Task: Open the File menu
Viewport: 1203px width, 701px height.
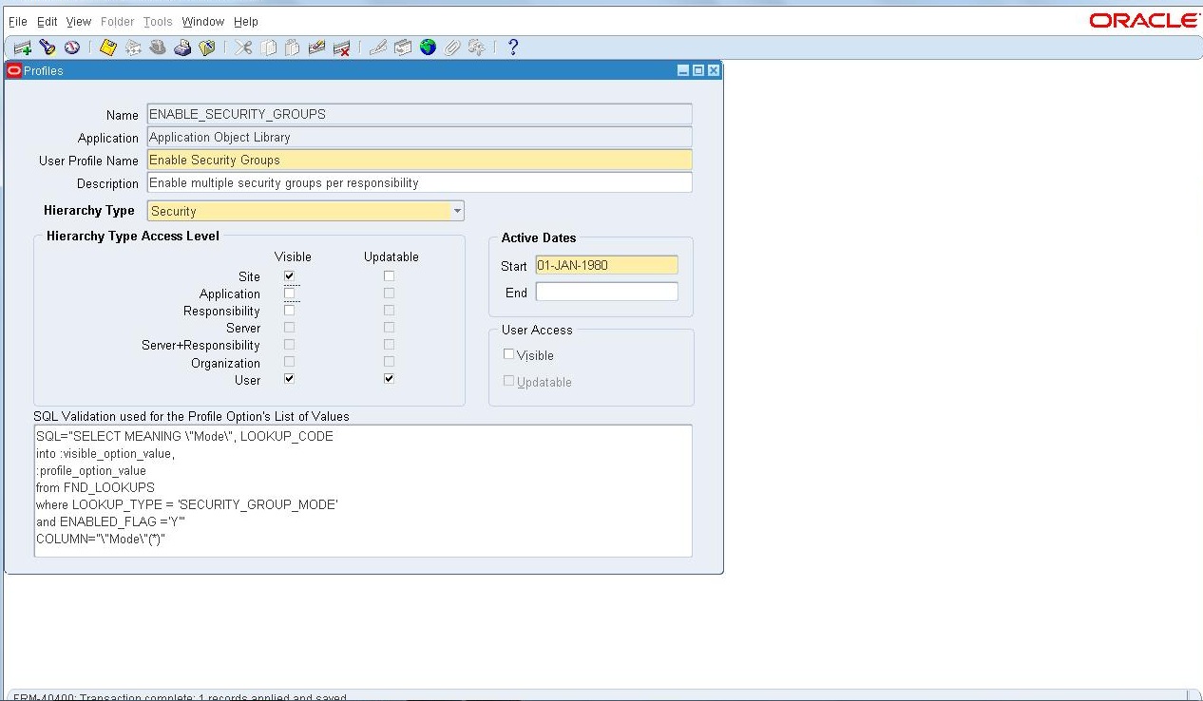Action: 16,21
